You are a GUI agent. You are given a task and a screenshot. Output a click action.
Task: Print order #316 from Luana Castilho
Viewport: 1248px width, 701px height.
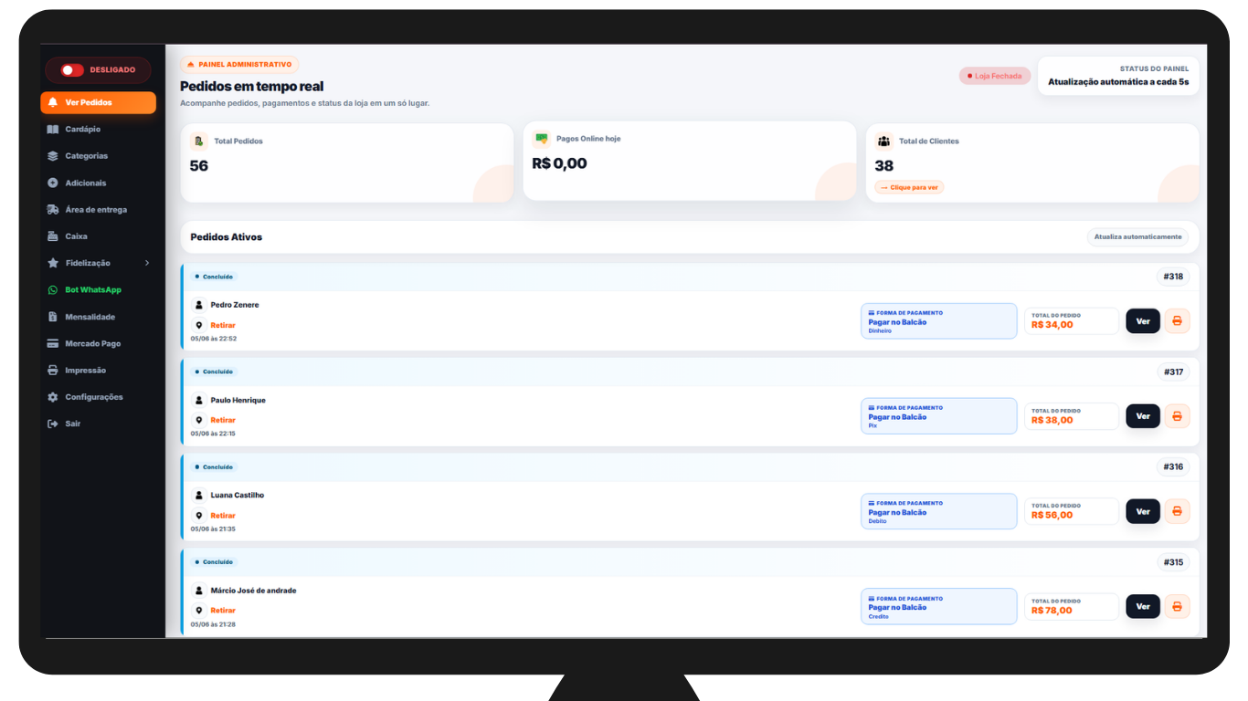1178,511
